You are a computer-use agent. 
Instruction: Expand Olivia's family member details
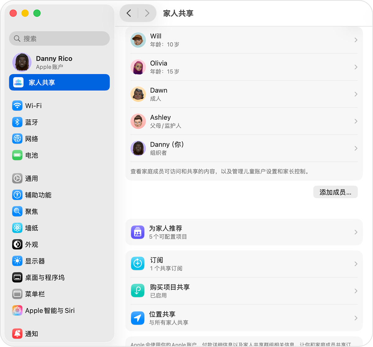coord(356,67)
